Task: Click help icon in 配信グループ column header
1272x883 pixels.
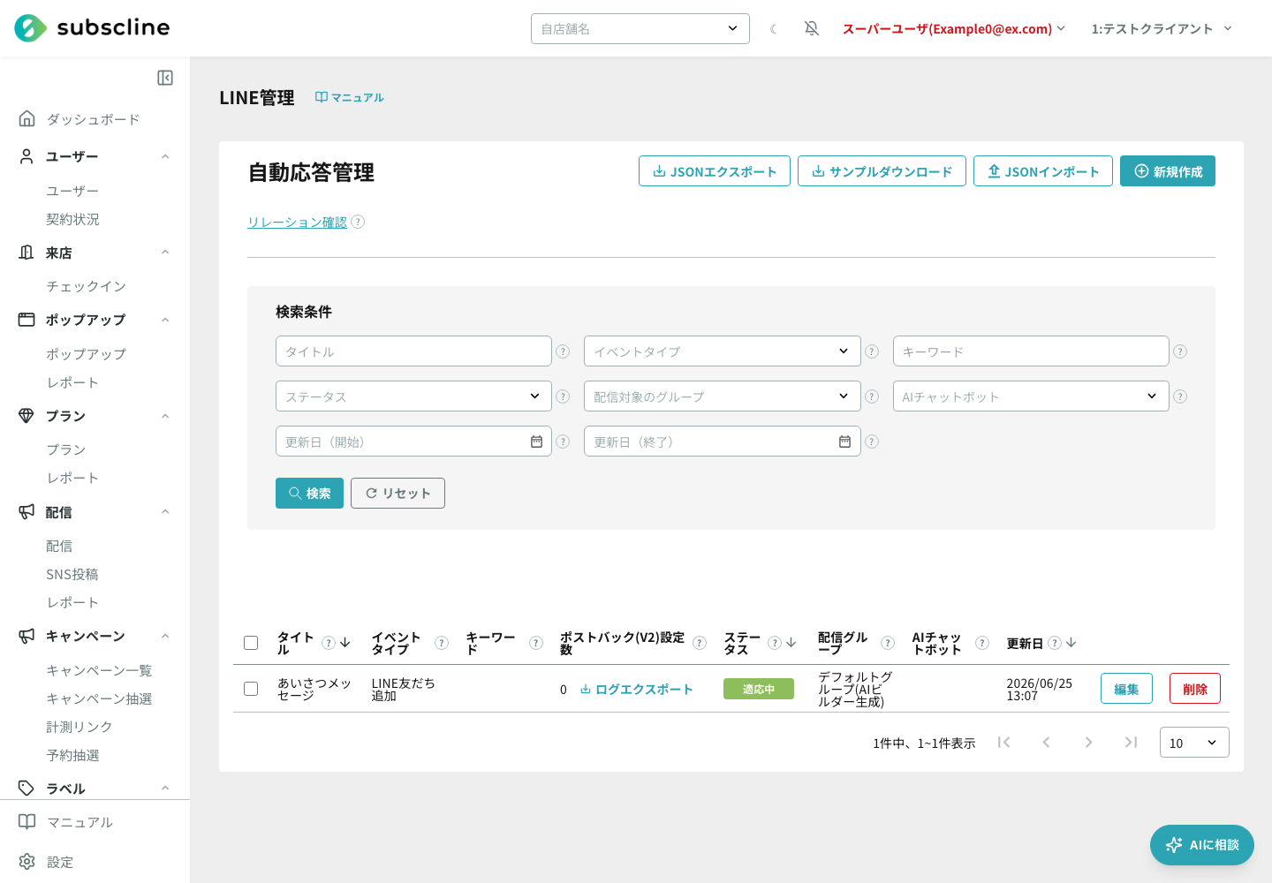Action: tap(888, 643)
